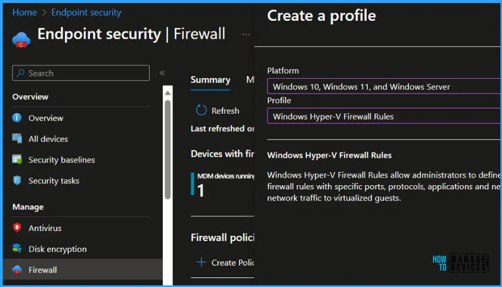Click the Overview info icon

tap(17, 118)
